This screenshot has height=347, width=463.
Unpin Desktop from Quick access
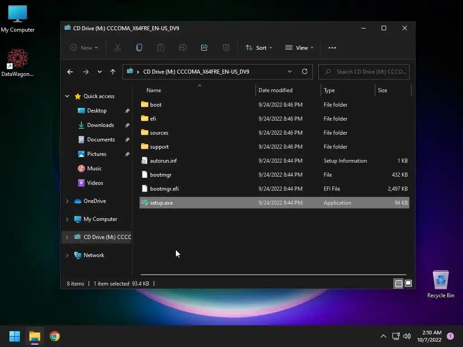point(127,111)
